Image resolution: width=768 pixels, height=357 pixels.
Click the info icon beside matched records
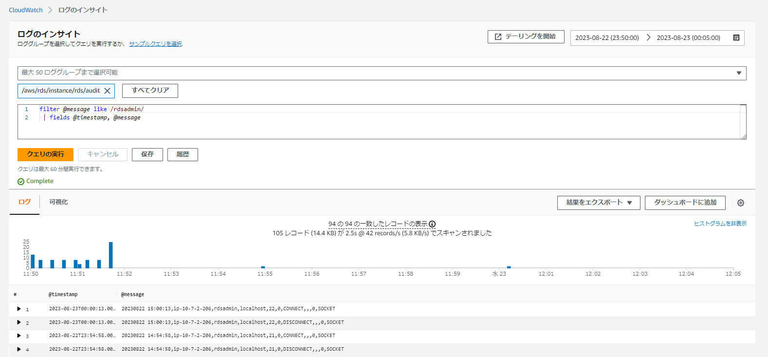[x=432, y=224]
